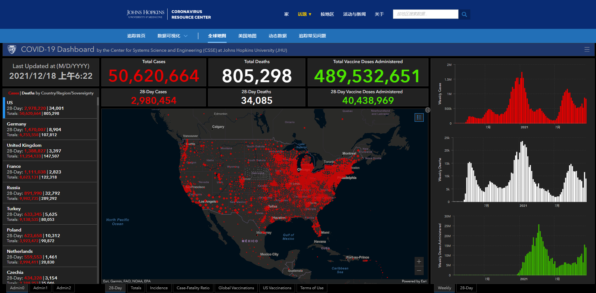Zoom in on the map
The width and height of the screenshot is (596, 293).
coord(419,261)
